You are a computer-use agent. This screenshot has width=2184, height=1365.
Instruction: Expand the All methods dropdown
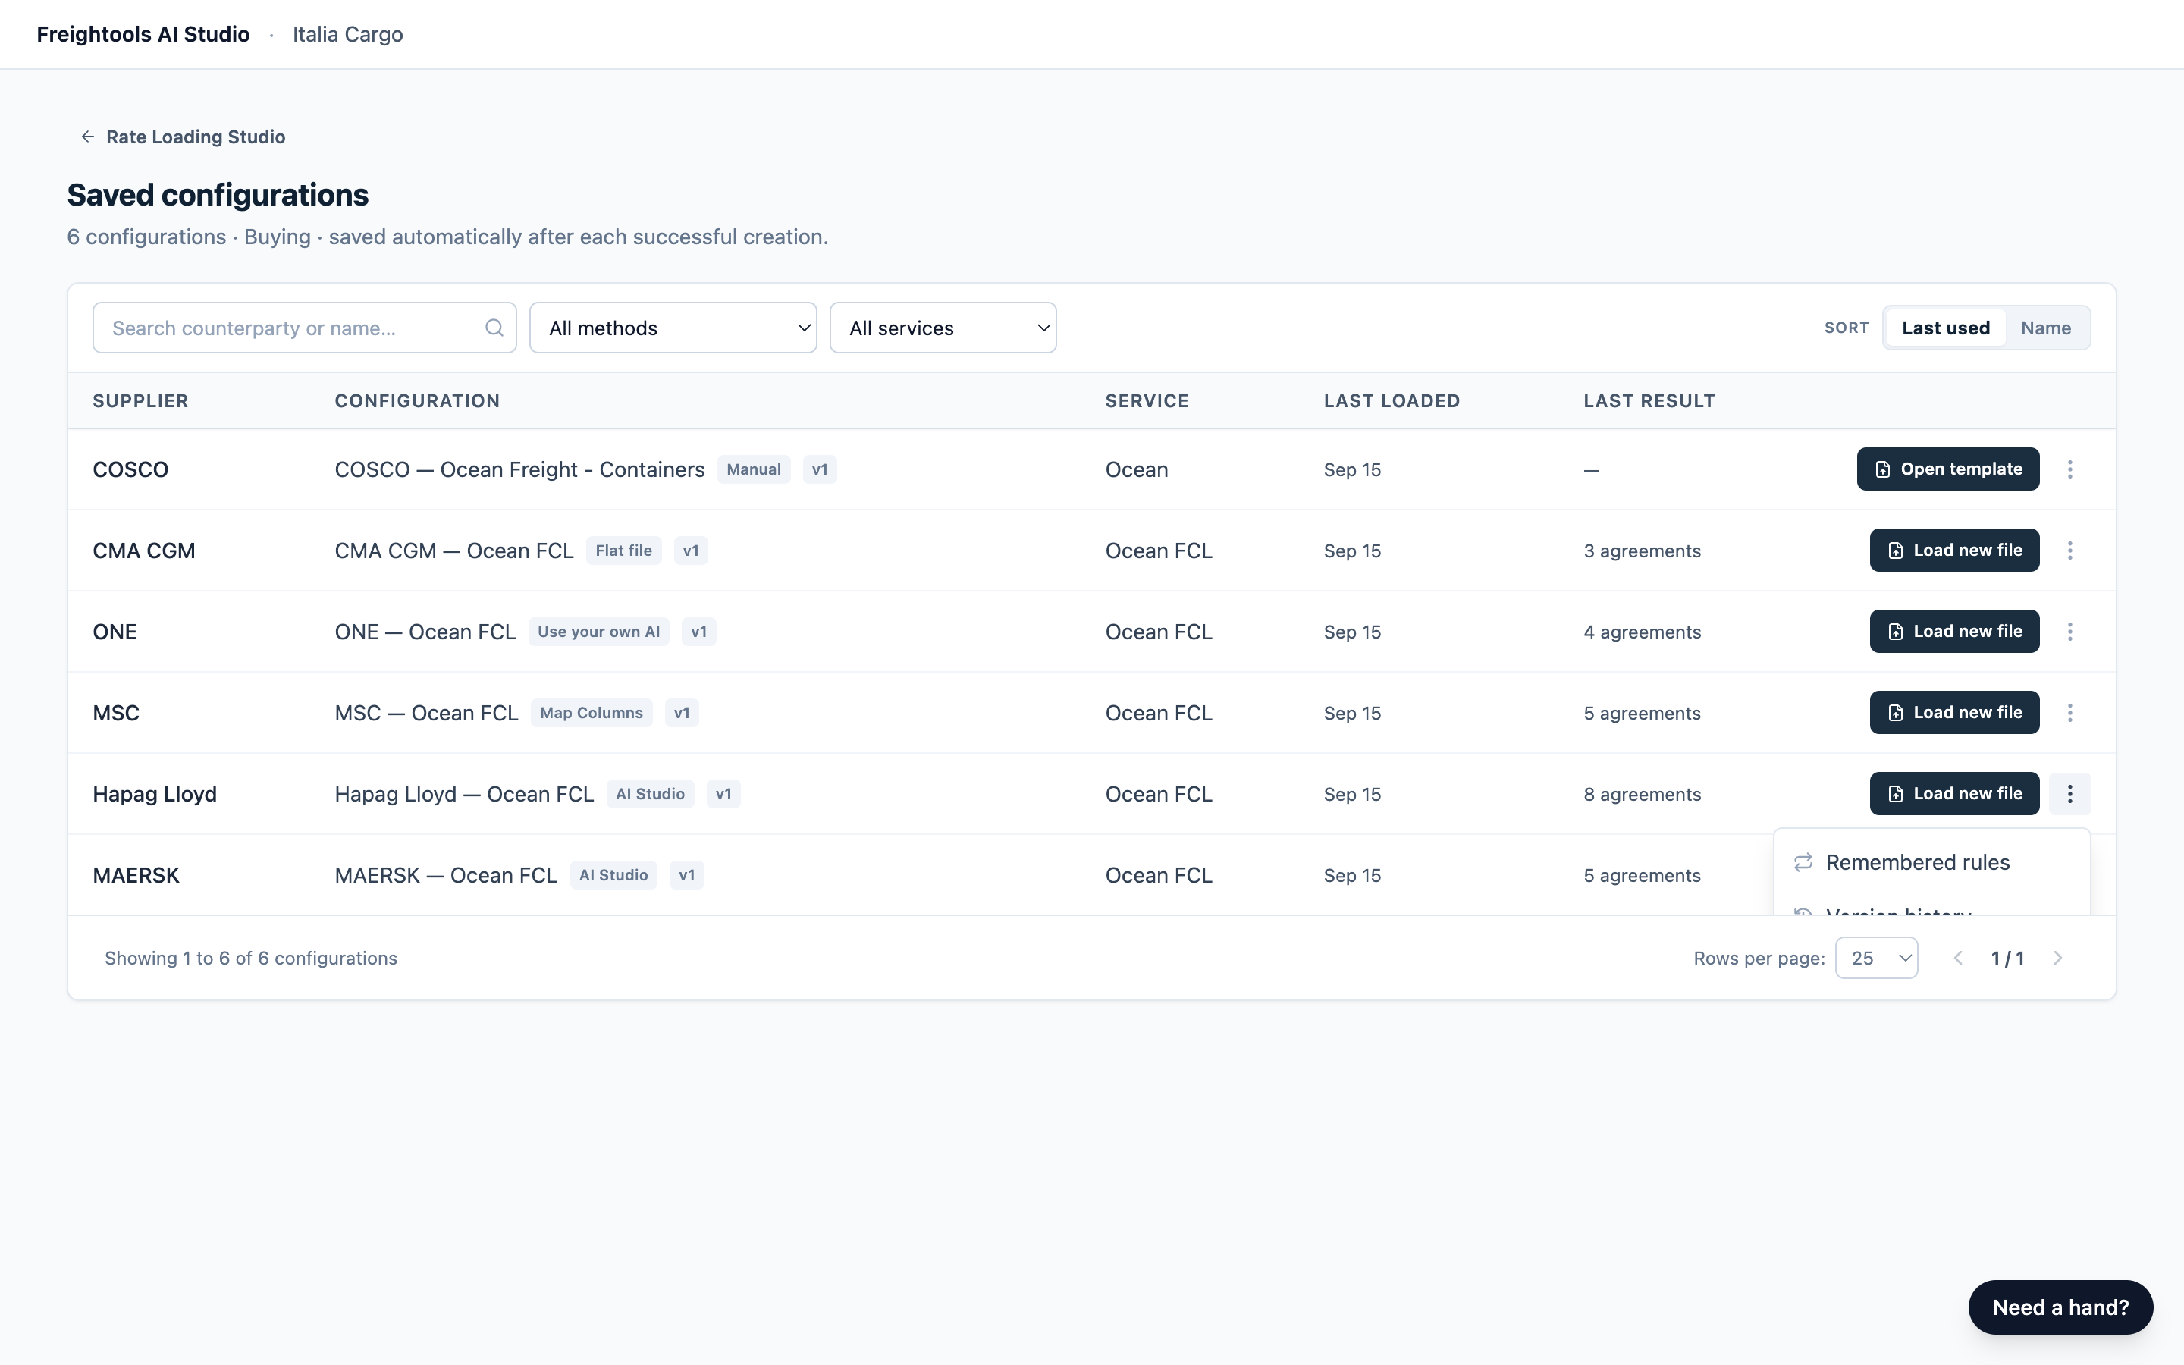click(x=673, y=328)
